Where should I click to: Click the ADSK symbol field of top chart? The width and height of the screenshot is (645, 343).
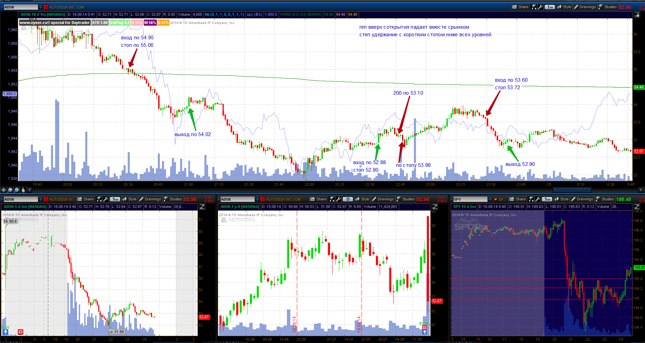click(x=21, y=7)
